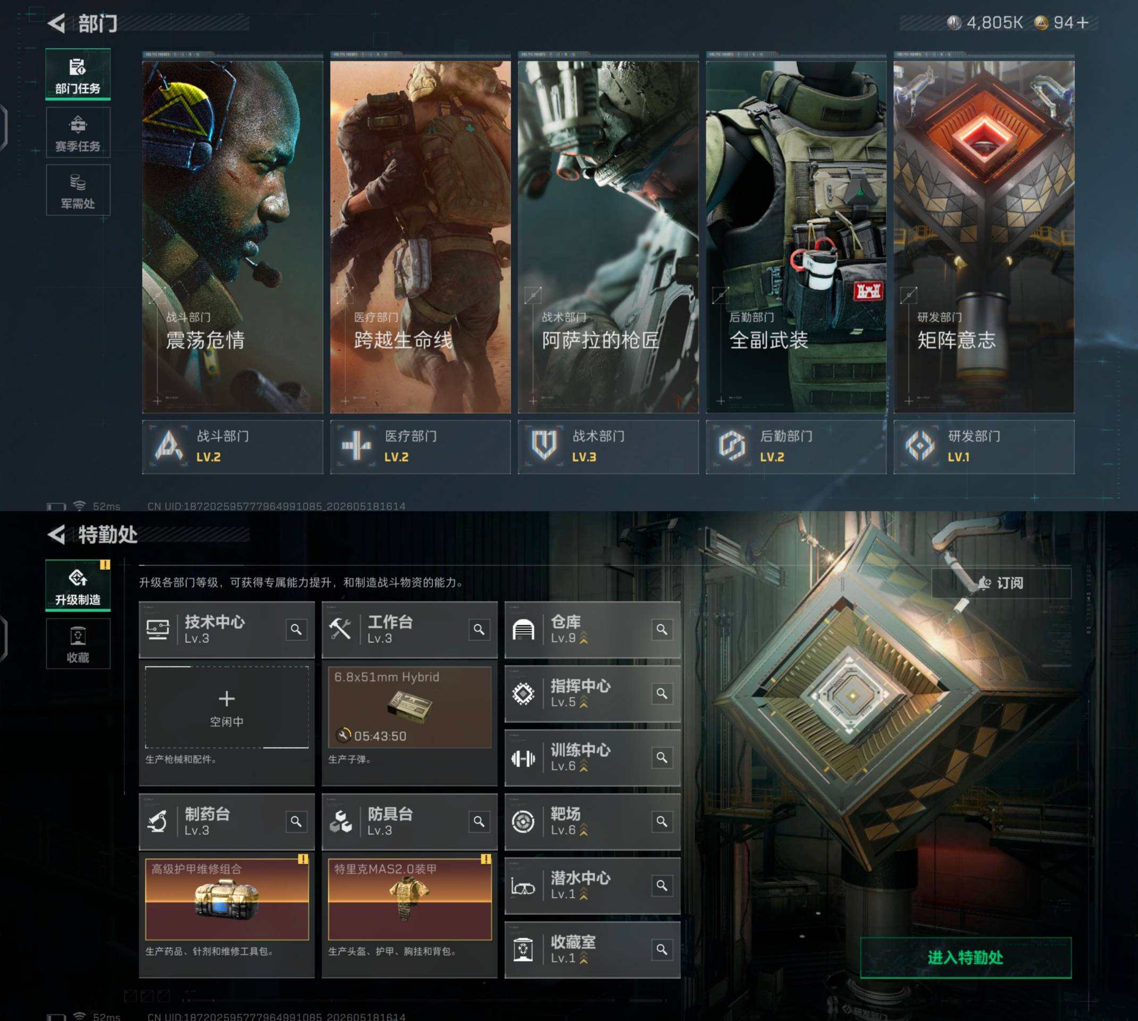
Task: Collect the 高级护甲维修组合 item
Action: click(227, 899)
